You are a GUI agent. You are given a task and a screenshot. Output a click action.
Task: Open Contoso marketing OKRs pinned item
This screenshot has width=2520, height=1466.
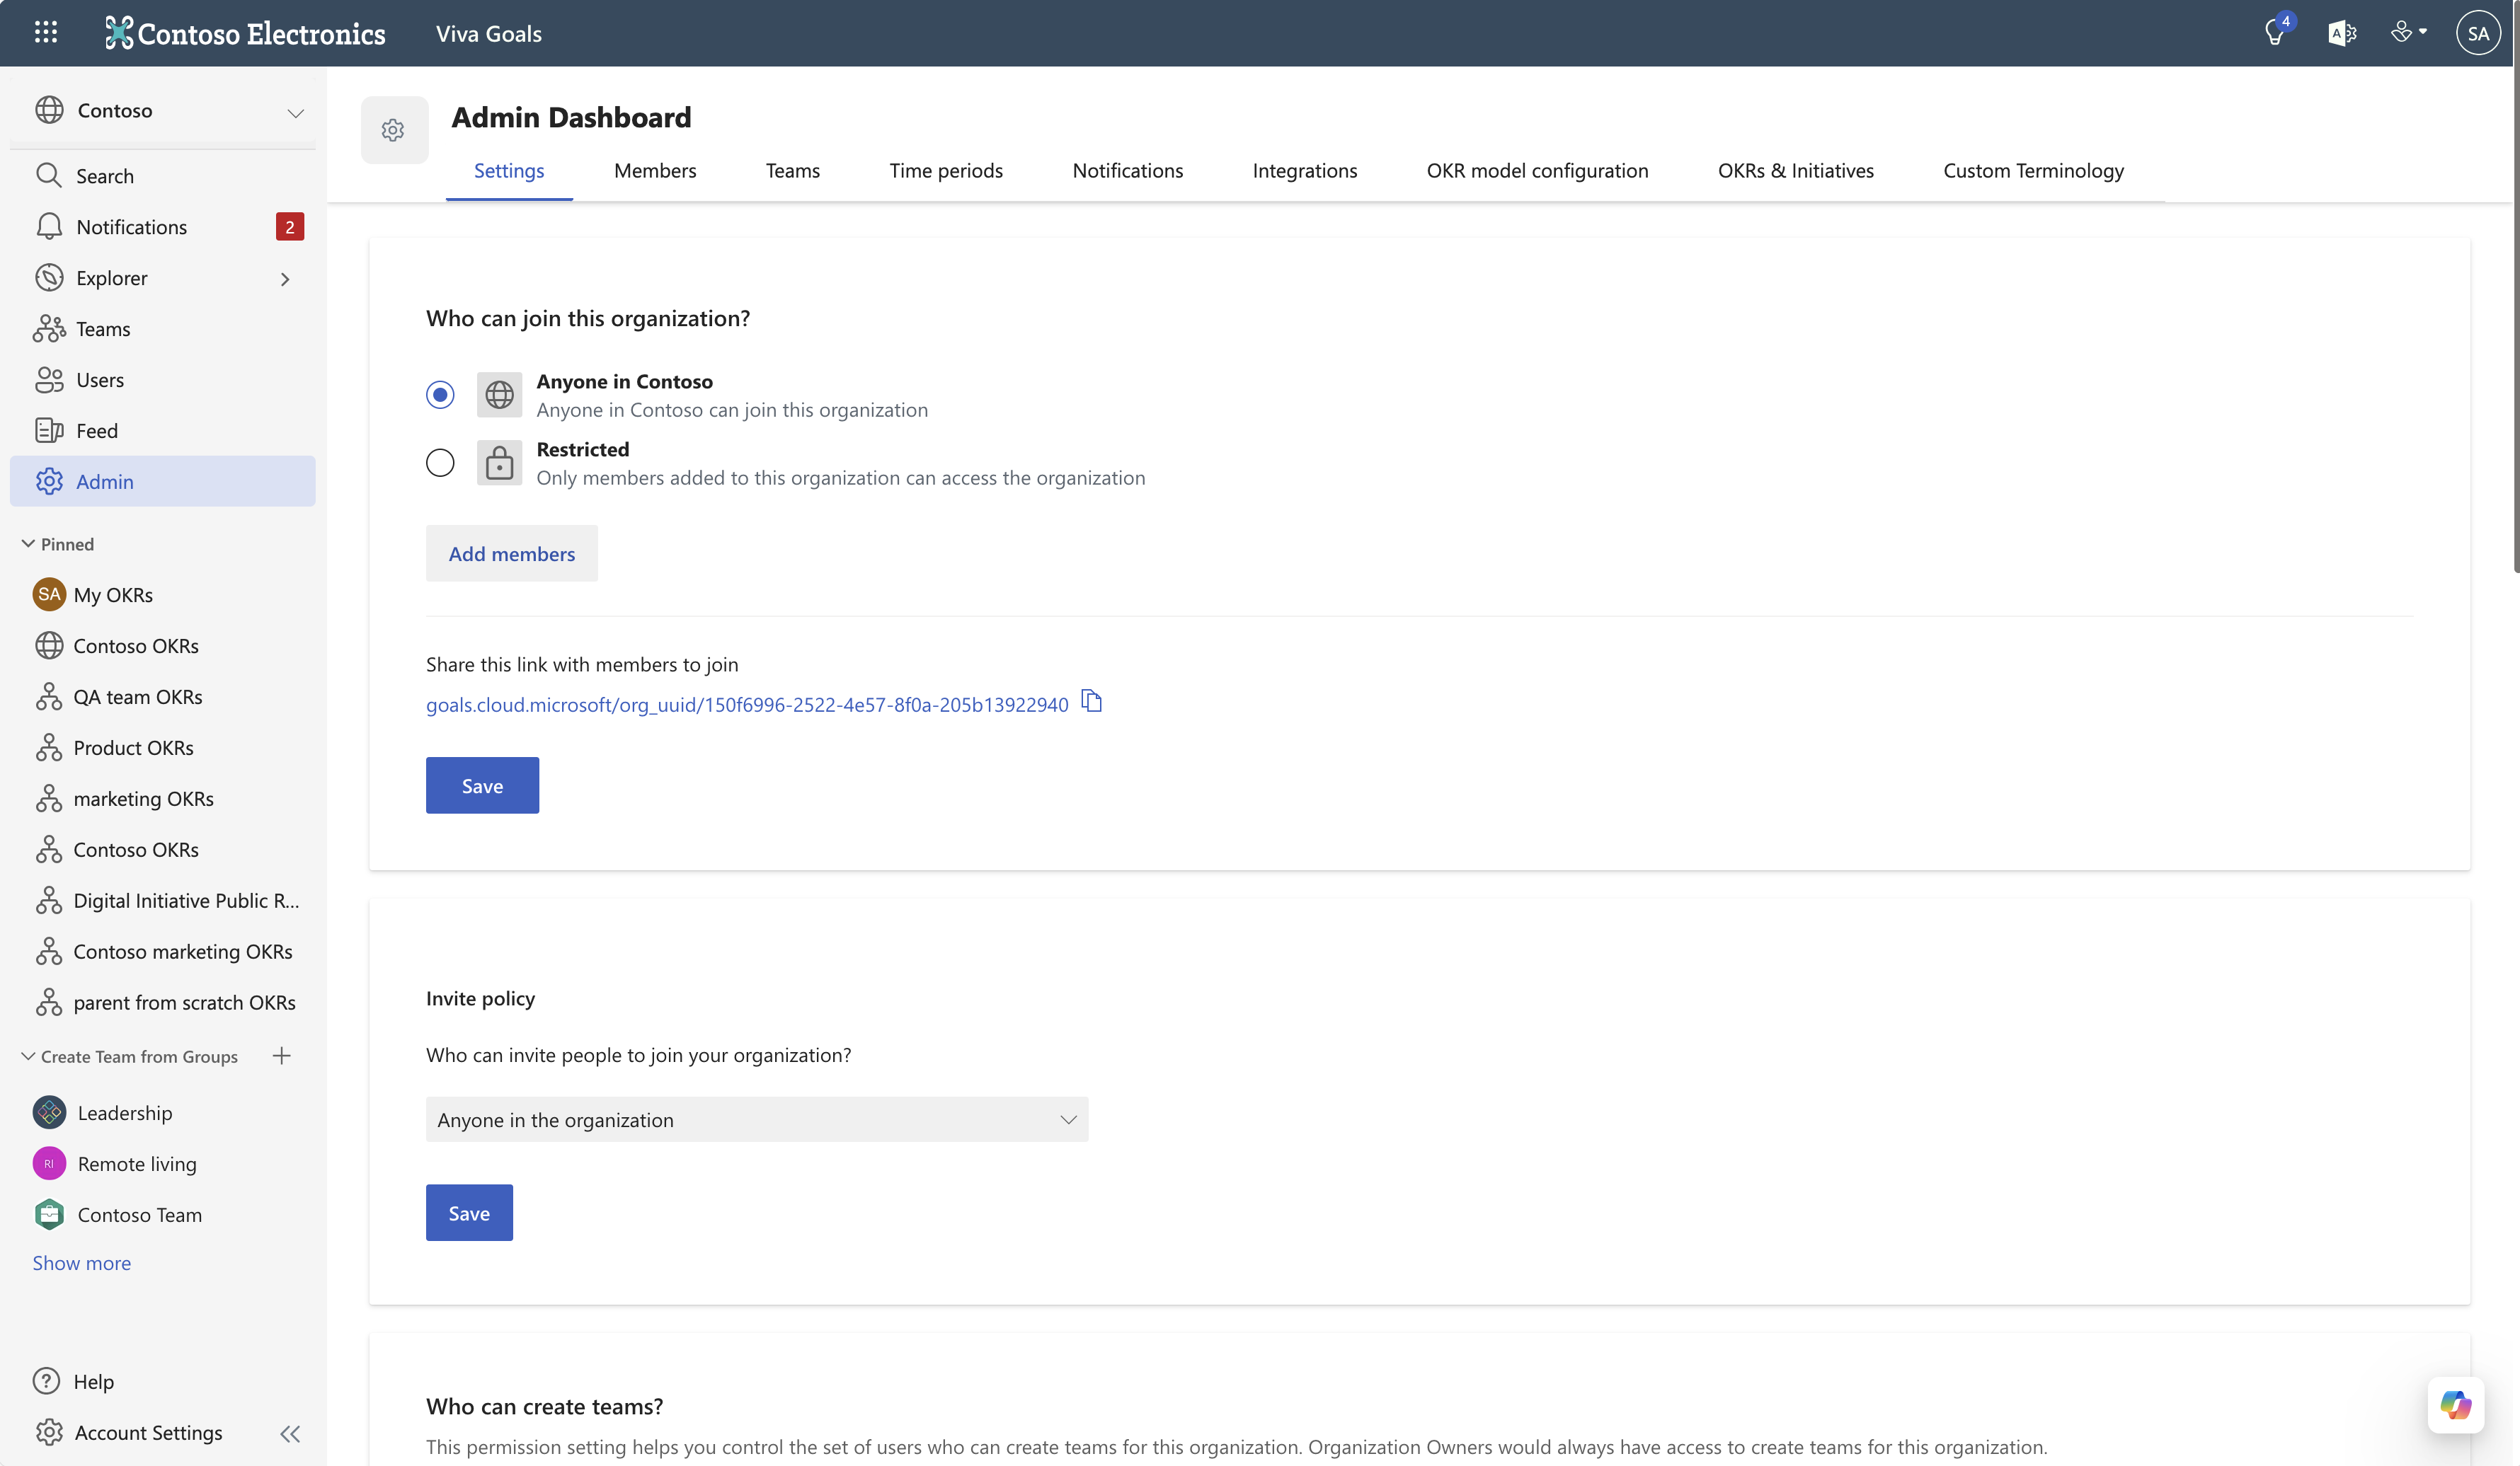[x=162, y=952]
